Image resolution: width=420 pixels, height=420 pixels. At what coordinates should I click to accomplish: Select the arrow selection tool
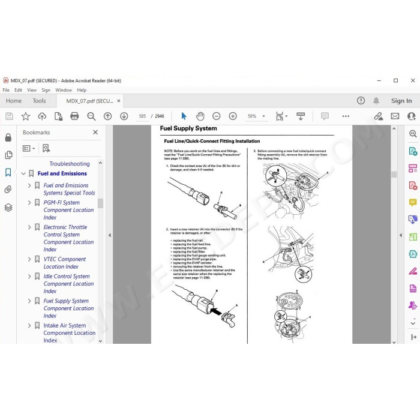point(184,116)
